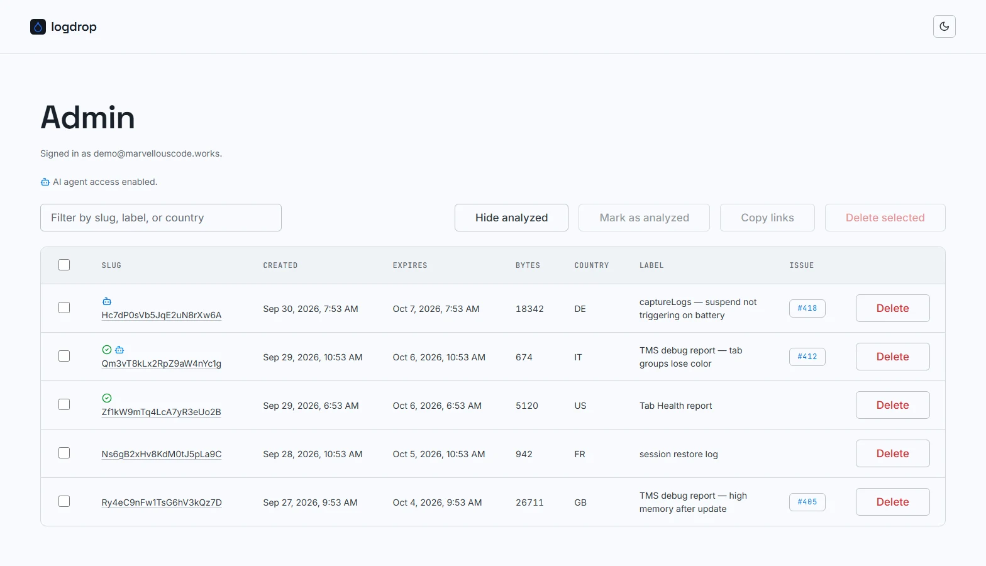Click the Hide analyzed button
This screenshot has width=986, height=566.
pos(511,218)
